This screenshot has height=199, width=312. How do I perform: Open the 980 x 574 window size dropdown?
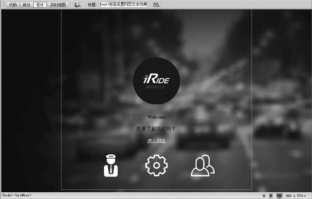[296, 196]
